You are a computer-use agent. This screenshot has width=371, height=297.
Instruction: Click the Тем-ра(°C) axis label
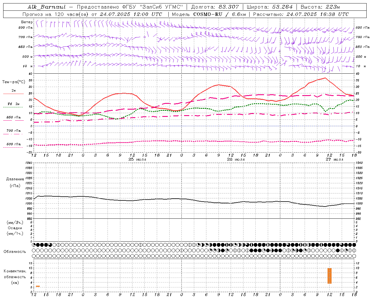(14, 82)
